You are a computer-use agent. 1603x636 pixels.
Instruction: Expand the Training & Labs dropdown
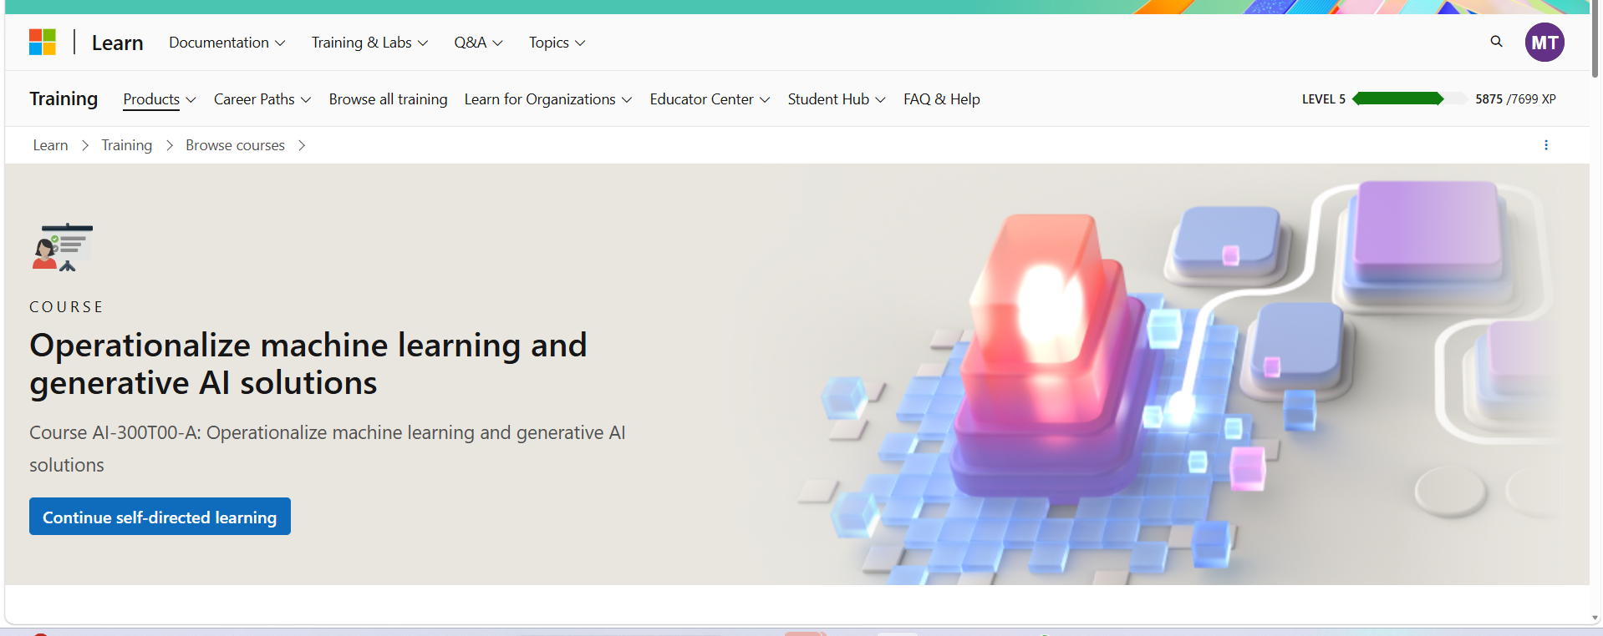click(369, 43)
